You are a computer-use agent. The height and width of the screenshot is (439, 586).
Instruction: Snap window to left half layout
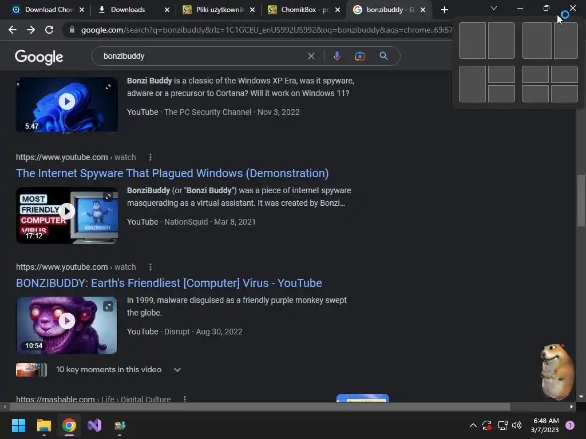472,41
